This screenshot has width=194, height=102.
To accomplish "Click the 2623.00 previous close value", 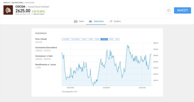I will click(39, 42).
